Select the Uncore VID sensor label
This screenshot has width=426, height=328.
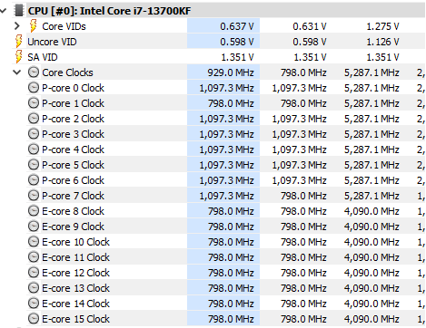click(x=52, y=42)
